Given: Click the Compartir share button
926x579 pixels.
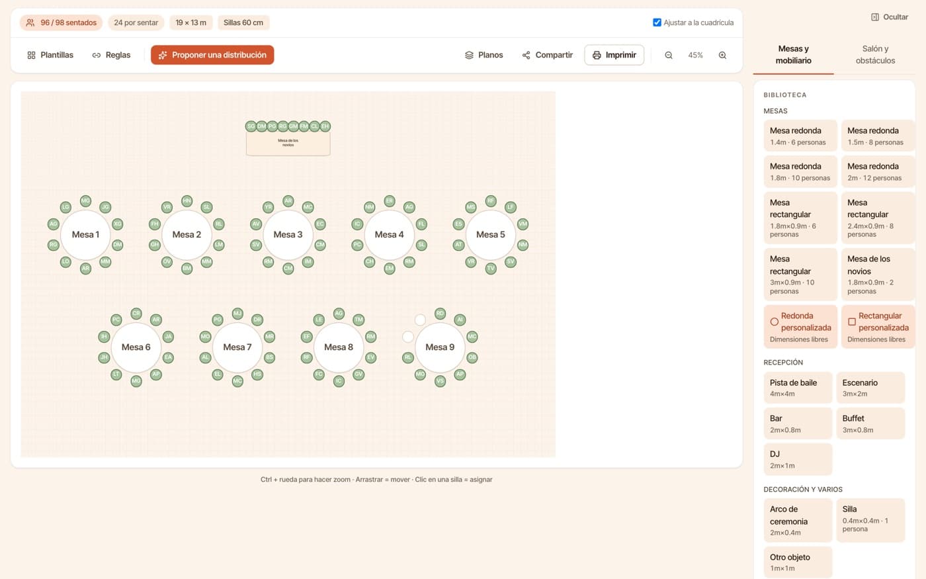Looking at the screenshot, I should [x=547, y=55].
